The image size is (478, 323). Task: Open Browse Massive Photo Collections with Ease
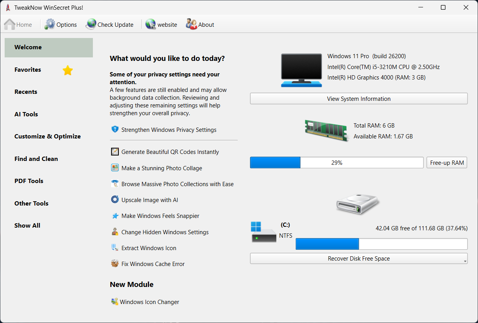click(178, 184)
